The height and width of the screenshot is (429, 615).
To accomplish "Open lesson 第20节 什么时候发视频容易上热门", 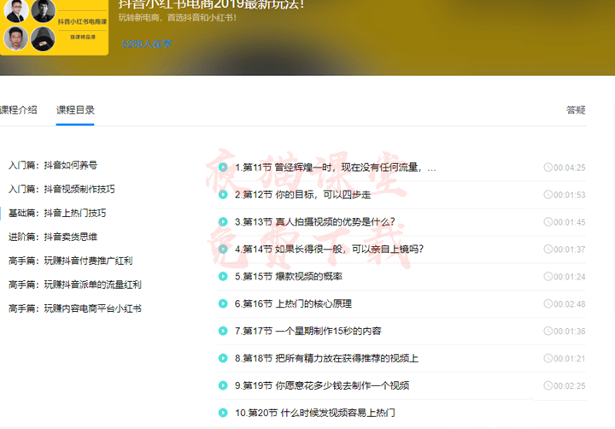I will 315,413.
